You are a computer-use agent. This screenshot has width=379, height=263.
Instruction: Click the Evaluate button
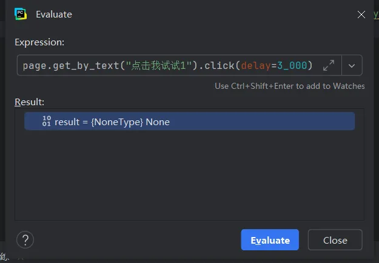coord(270,240)
